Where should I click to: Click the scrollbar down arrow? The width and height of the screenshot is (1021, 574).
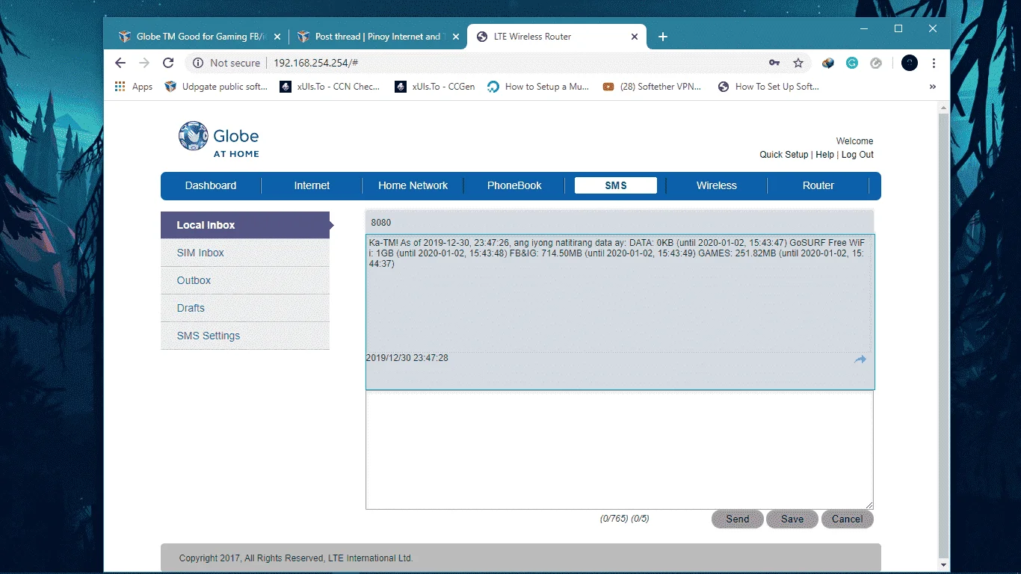[x=943, y=564]
